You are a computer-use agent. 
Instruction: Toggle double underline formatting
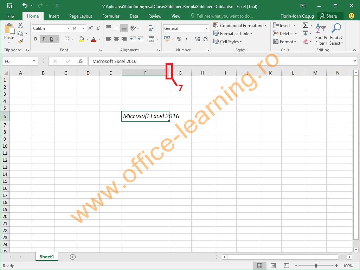pyautogui.click(x=51, y=39)
